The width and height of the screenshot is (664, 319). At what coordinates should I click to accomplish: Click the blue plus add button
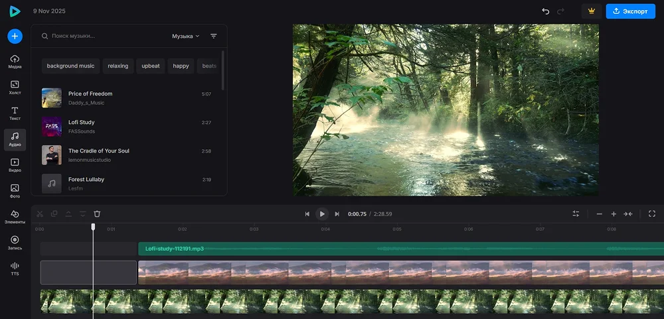coord(15,36)
